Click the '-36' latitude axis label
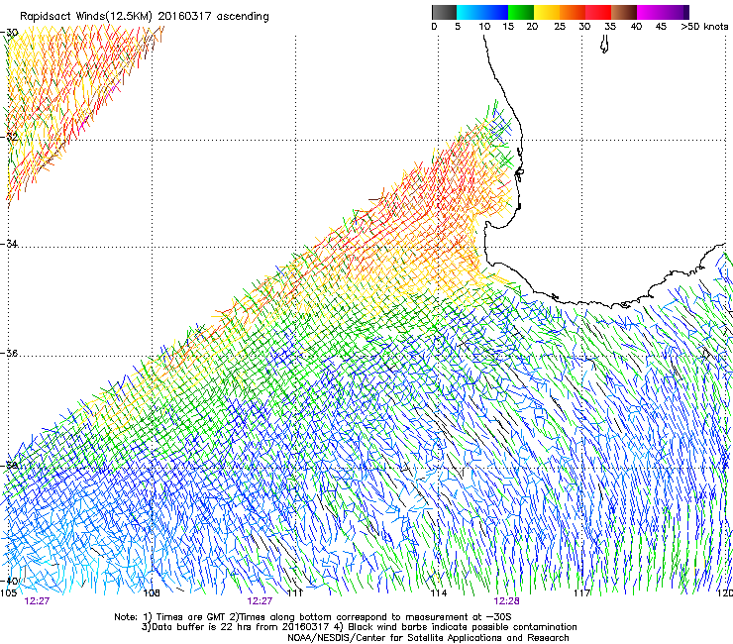733x644 pixels. tap(9, 353)
